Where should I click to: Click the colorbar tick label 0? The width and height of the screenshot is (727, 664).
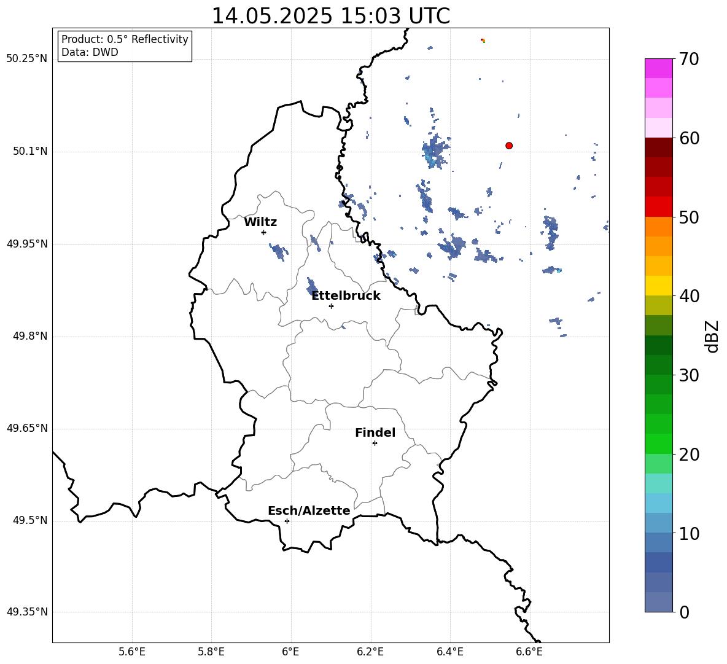click(x=684, y=612)
